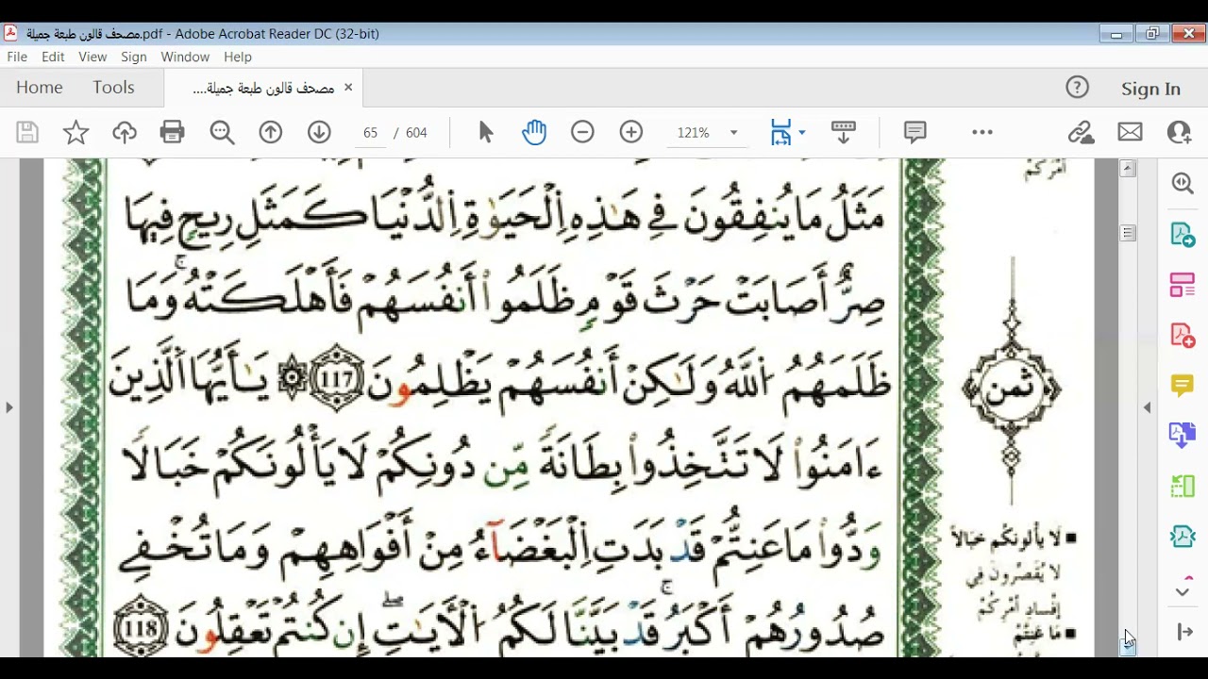The height and width of the screenshot is (679, 1208).
Task: Click the vertical scrollbar down arrow
Action: click(1128, 647)
